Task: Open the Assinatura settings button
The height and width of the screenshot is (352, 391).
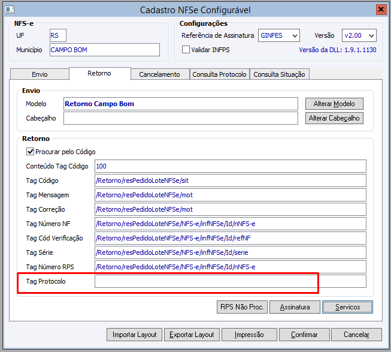Action: 295,307
